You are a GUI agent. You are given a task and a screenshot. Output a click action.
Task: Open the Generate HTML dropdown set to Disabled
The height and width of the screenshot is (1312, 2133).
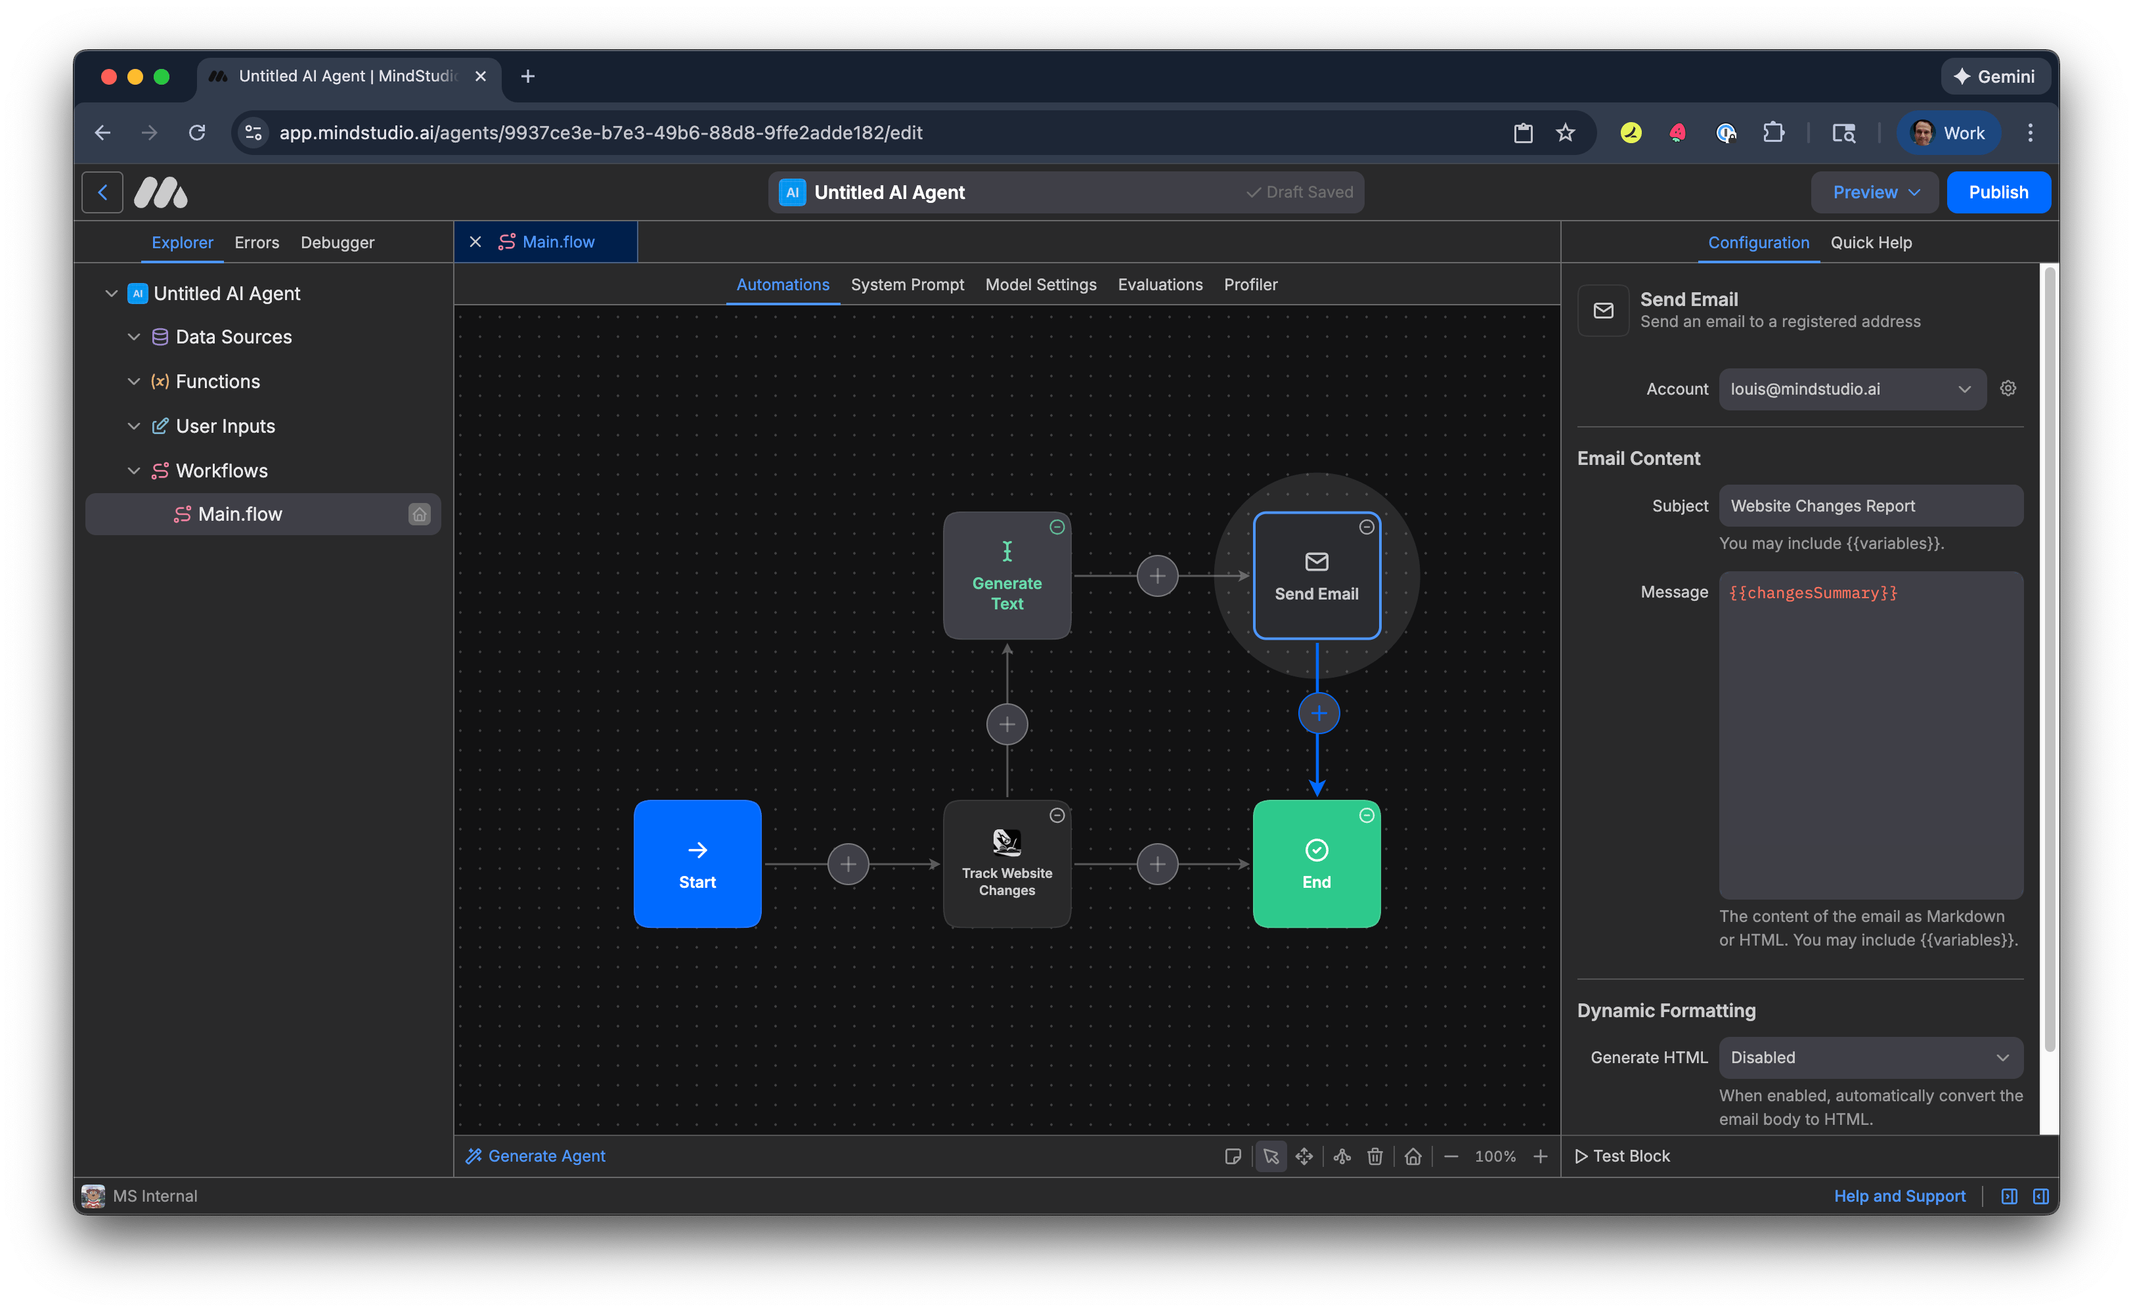1870,1057
